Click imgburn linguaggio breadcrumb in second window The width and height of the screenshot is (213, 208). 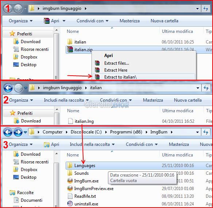click(x=62, y=88)
